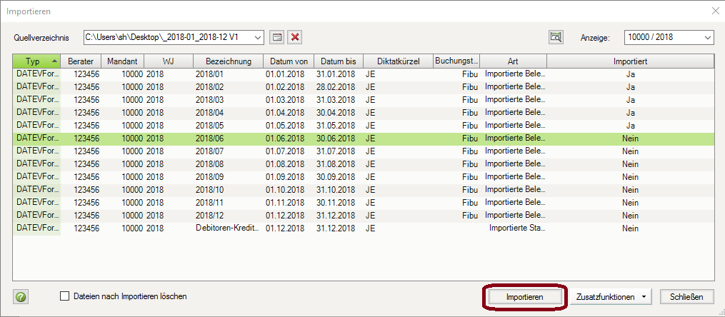Open the green help question mark icon
Viewport: 725px width, 317px height.
pyautogui.click(x=21, y=296)
